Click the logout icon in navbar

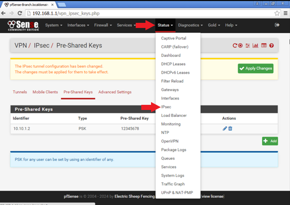click(x=277, y=25)
